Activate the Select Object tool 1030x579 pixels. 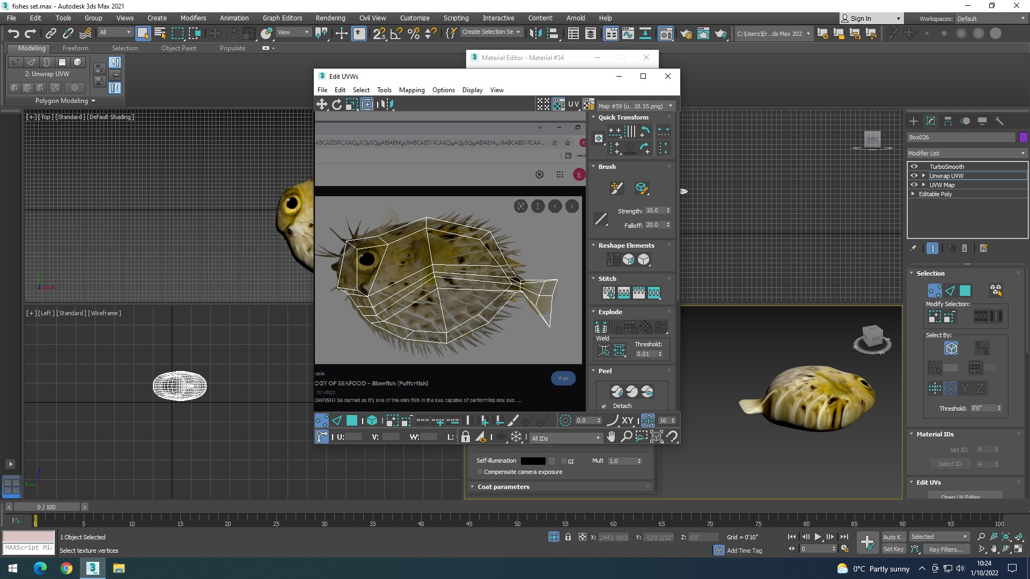tap(143, 33)
